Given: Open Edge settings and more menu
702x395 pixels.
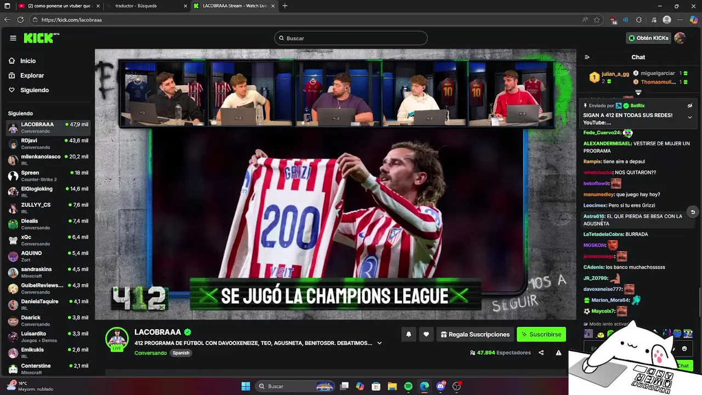Looking at the screenshot, I should tap(681, 20).
